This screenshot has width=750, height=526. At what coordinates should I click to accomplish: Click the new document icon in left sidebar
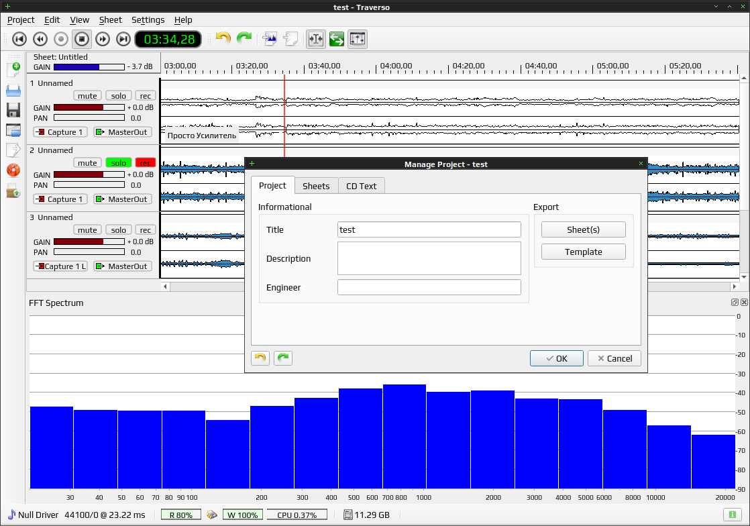pyautogui.click(x=13, y=70)
